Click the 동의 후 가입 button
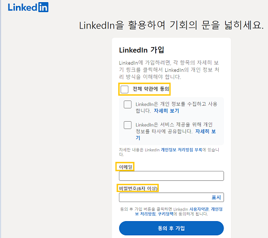This screenshot has width=268, height=238. point(172,228)
